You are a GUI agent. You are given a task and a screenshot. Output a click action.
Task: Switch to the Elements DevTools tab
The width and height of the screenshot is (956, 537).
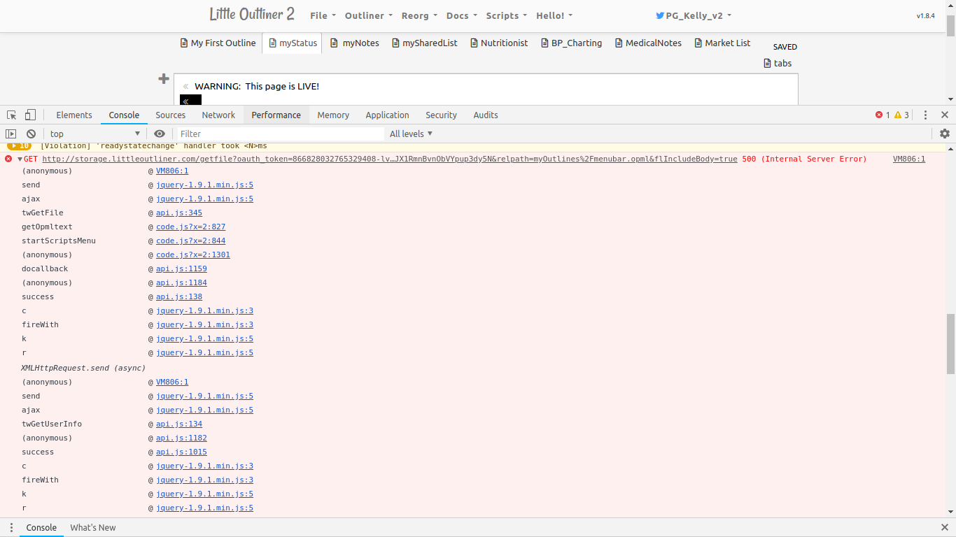click(74, 115)
